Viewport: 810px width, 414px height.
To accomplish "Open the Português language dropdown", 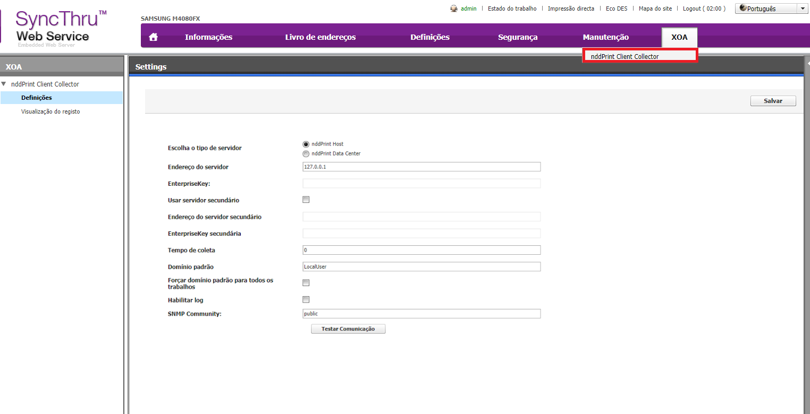I will pyautogui.click(x=772, y=8).
